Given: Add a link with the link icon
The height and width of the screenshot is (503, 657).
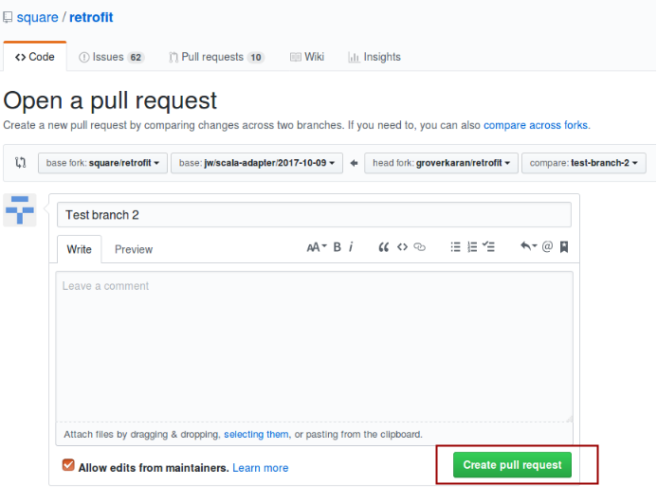Looking at the screenshot, I should [x=420, y=247].
